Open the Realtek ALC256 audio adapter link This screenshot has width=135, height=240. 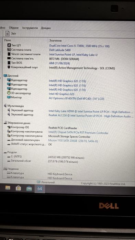point(91,116)
